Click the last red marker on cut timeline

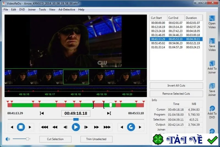[x=144, y=102]
